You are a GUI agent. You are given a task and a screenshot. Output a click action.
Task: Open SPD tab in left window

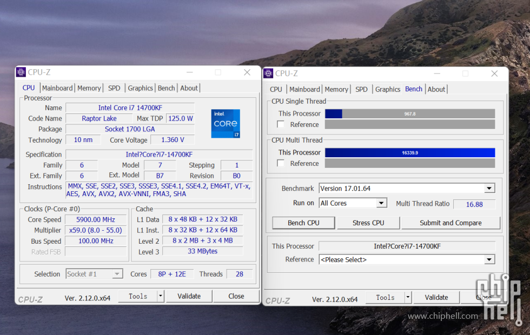point(114,88)
